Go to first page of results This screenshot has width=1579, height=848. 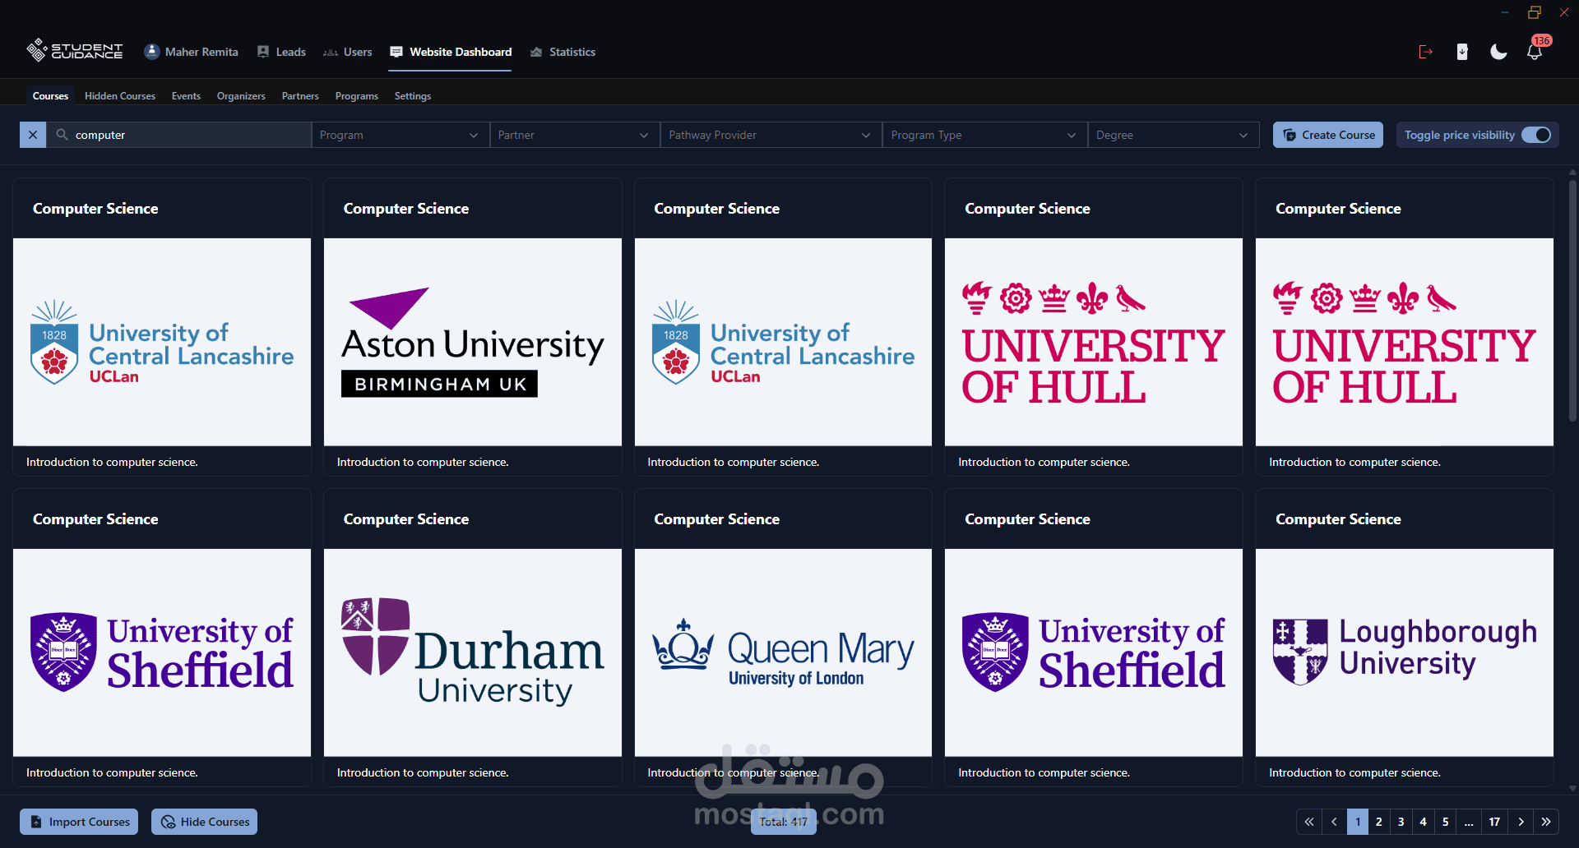coord(1309,822)
